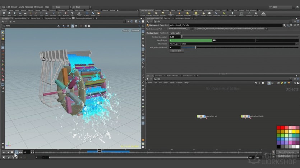Open network editor Layout menu
Screen dimensions: 300x168
point(179,83)
